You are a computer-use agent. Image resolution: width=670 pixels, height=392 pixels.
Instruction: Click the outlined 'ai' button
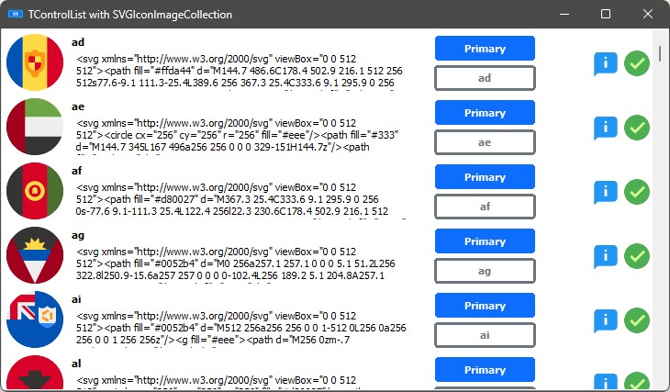(485, 335)
